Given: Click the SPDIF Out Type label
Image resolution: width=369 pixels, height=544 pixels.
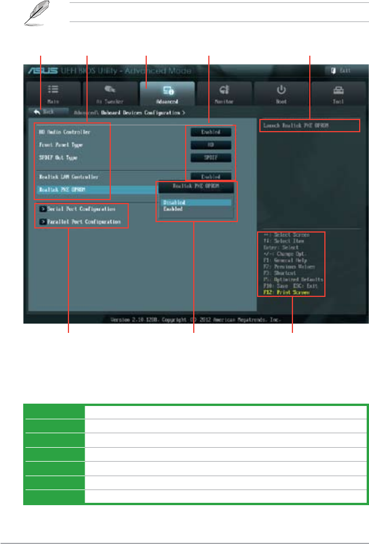Looking at the screenshot, I should point(58,158).
